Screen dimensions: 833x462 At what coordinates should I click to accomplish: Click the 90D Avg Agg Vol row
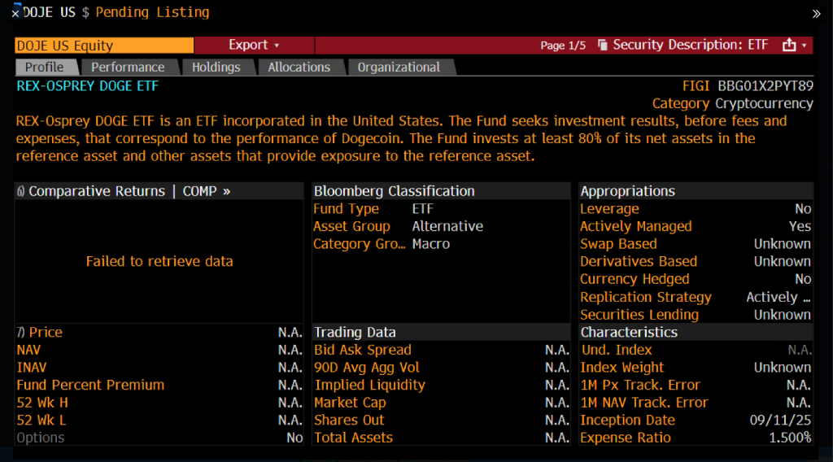441,368
